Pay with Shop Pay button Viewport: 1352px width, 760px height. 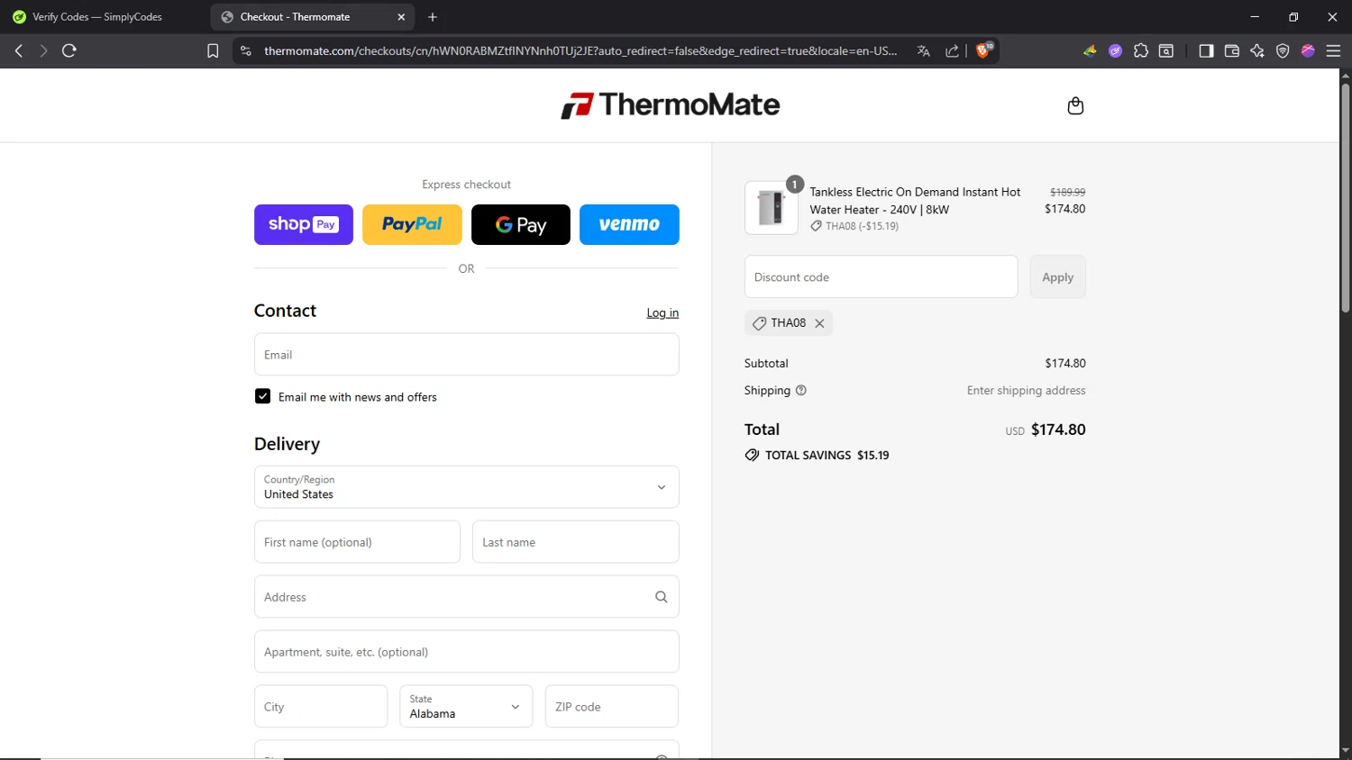(x=304, y=224)
